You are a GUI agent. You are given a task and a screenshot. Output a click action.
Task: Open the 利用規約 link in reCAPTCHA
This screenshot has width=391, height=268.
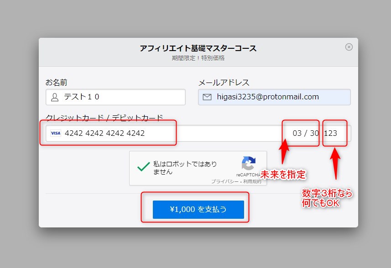click(252, 181)
